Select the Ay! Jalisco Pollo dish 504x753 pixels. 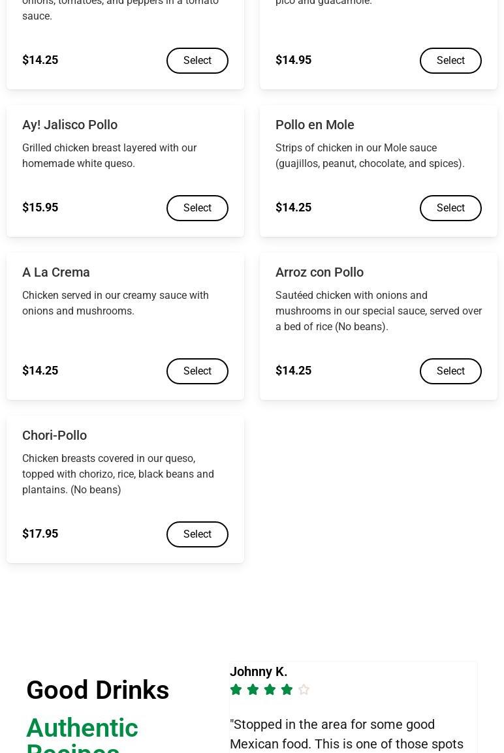(197, 208)
